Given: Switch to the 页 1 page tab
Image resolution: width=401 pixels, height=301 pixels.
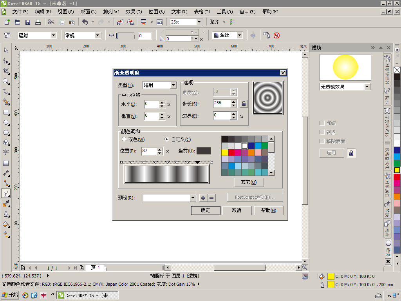Looking at the screenshot, I should tap(96, 268).
